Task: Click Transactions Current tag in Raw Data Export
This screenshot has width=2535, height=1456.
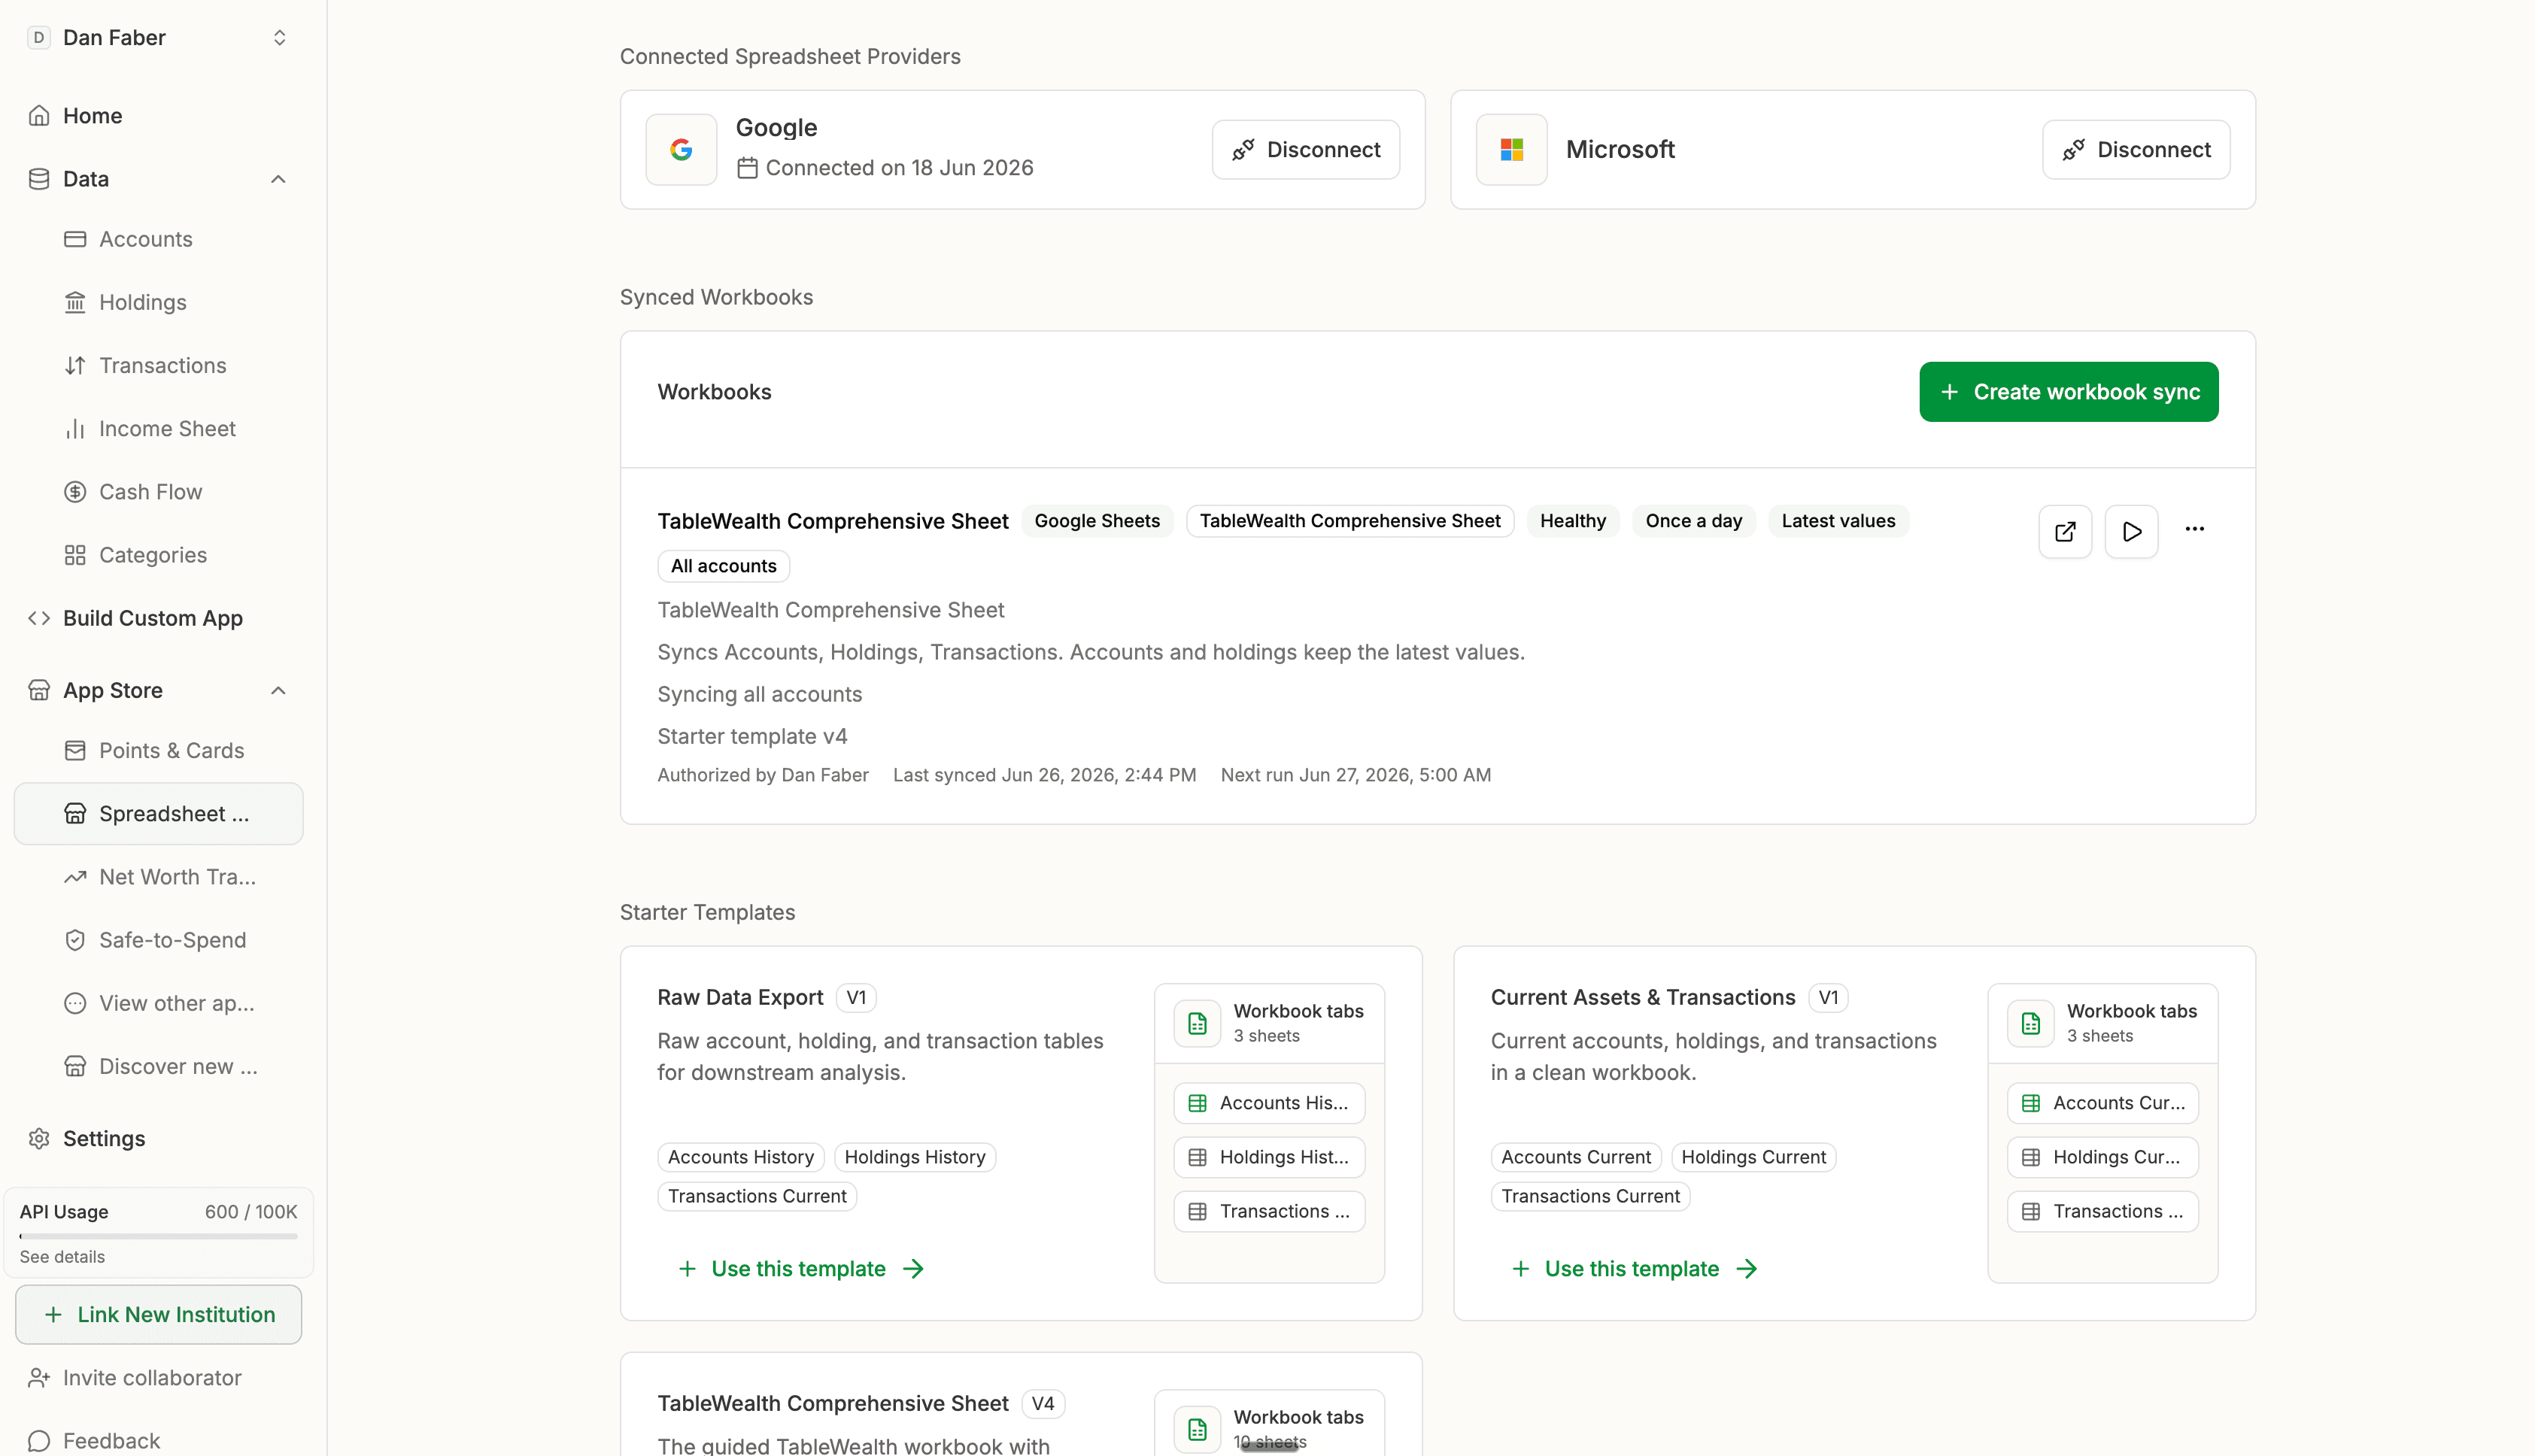Action: tap(757, 1196)
